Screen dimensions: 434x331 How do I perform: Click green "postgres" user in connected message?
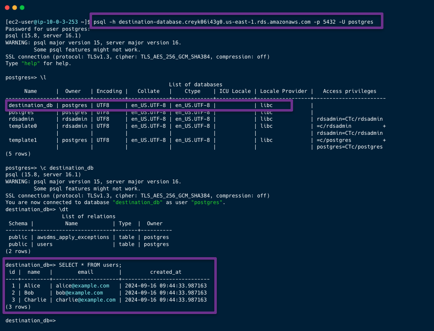pos(207,202)
